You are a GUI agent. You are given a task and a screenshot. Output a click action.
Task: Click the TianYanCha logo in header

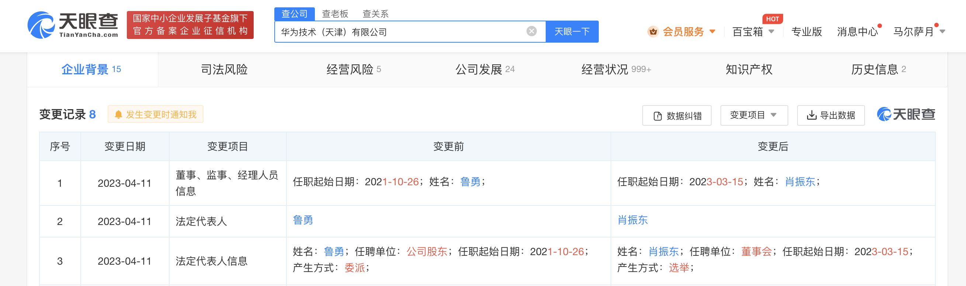point(73,25)
